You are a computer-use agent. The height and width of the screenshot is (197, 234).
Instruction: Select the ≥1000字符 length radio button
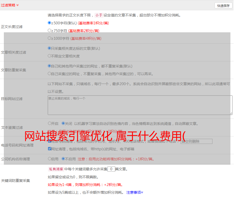pyautogui.click(x=50, y=38)
